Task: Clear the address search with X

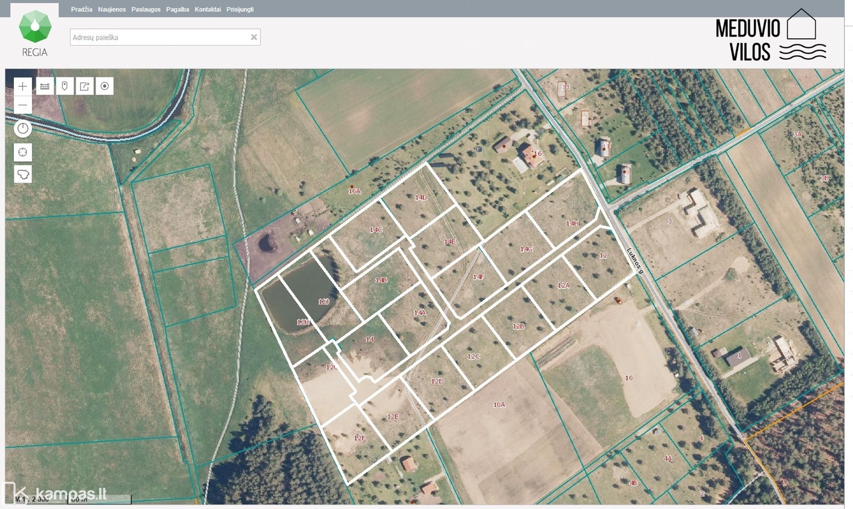Action: pyautogui.click(x=254, y=37)
